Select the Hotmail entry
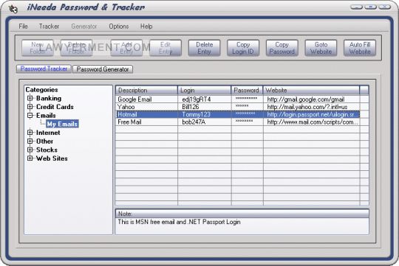Image resolution: width=399 pixels, height=266 pixels. (x=127, y=114)
